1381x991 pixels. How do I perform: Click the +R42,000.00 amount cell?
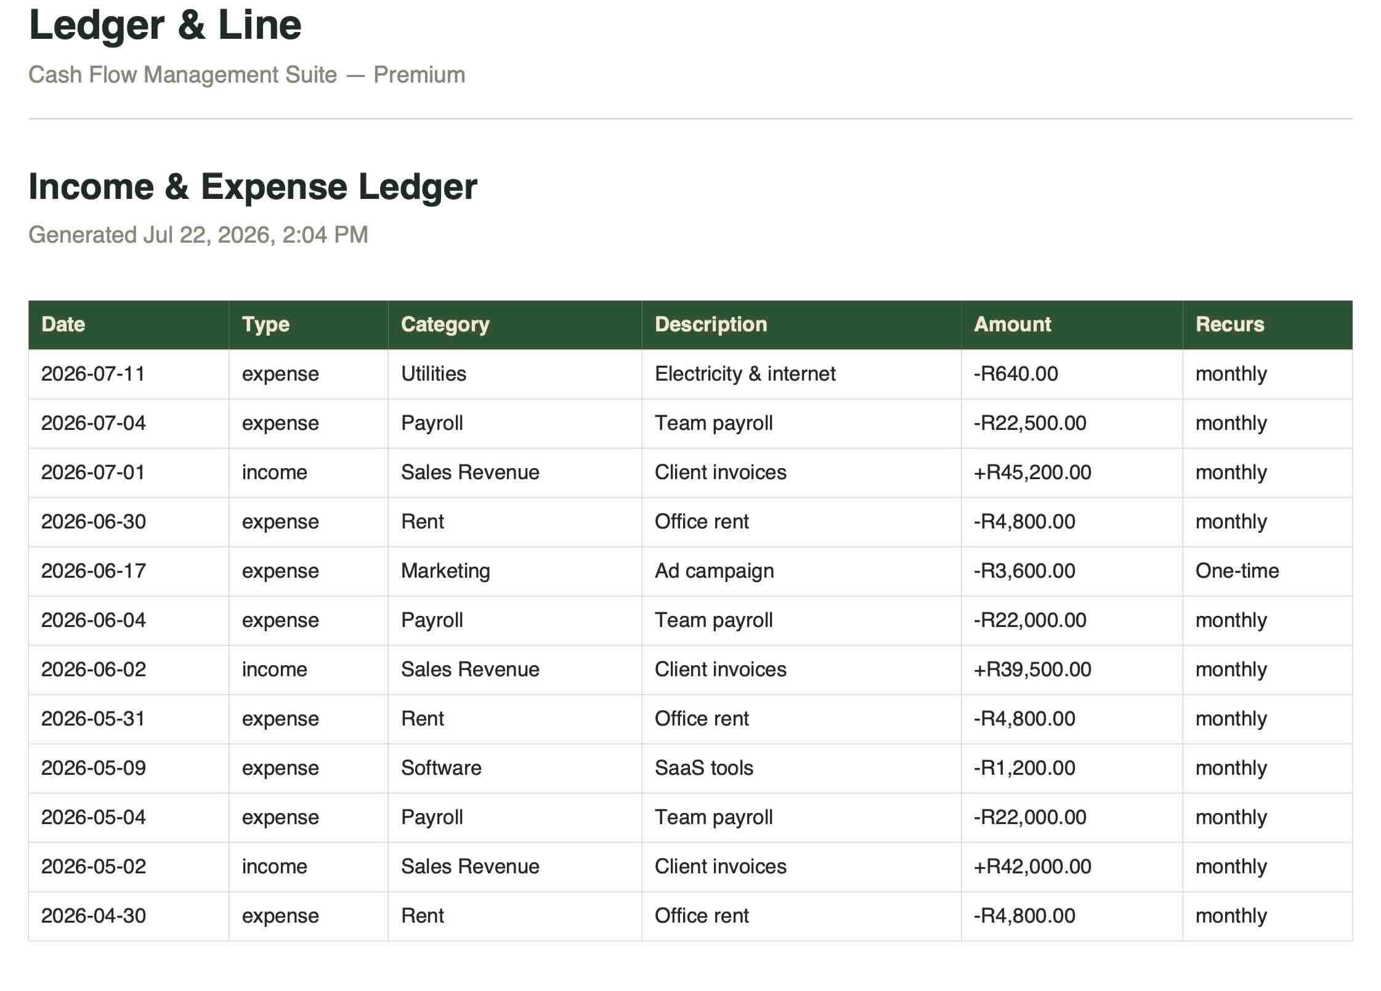click(1072, 867)
